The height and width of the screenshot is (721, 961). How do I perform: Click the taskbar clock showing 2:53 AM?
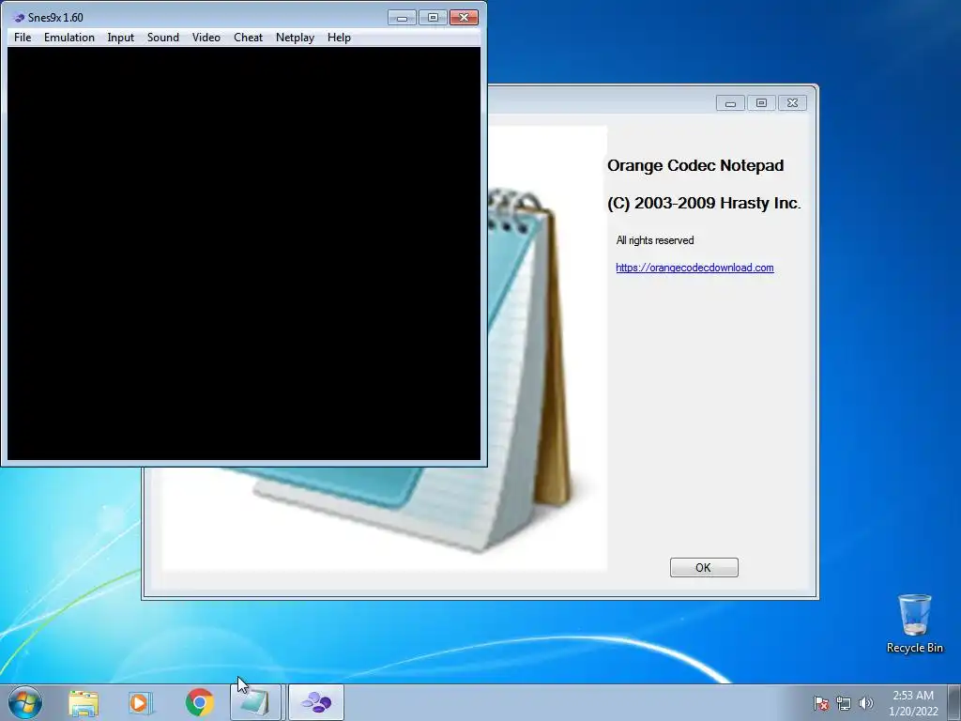[x=913, y=703]
